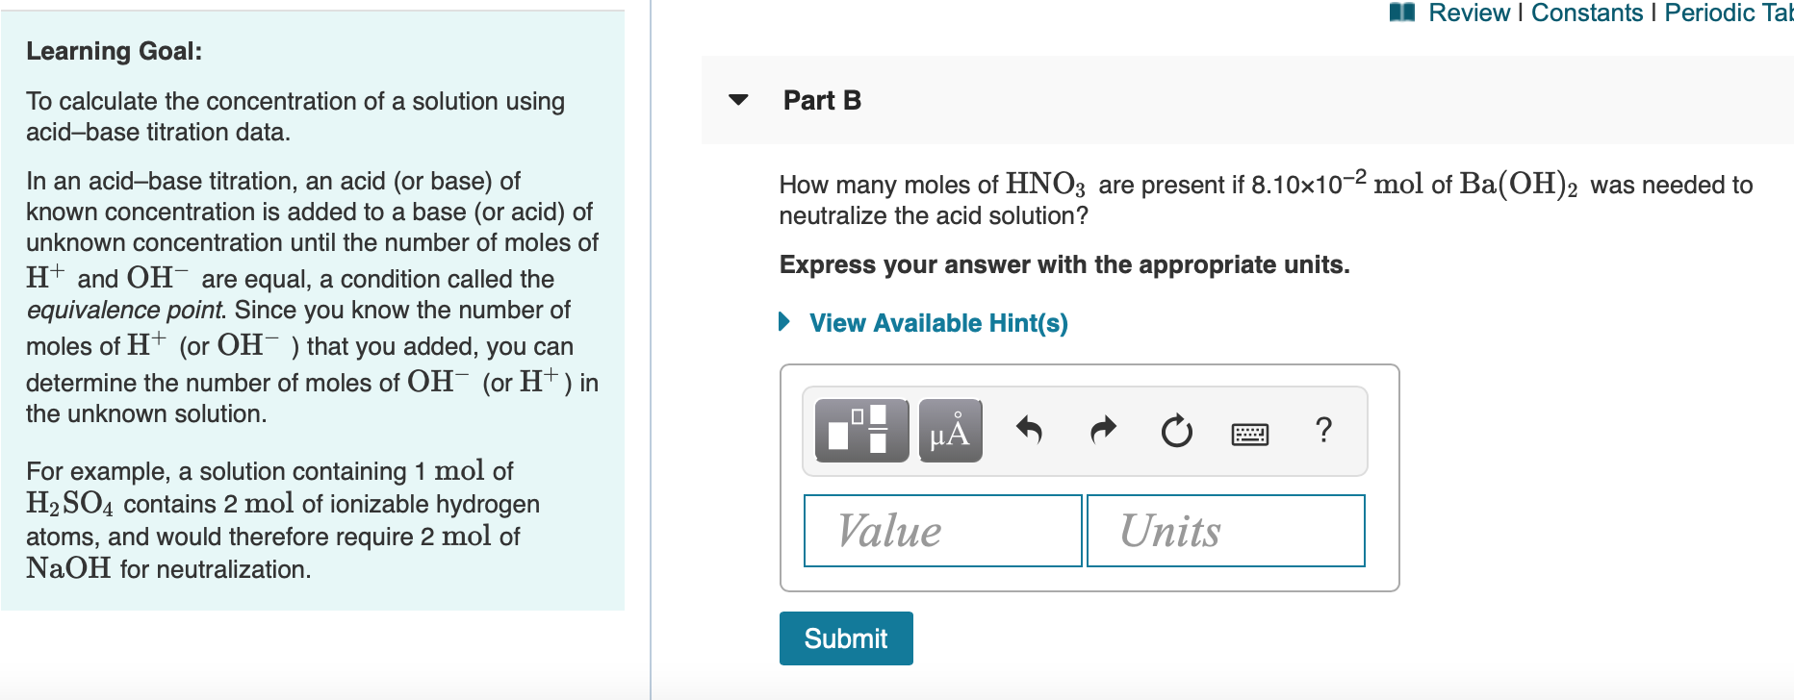Open the equation templates icon

(859, 431)
